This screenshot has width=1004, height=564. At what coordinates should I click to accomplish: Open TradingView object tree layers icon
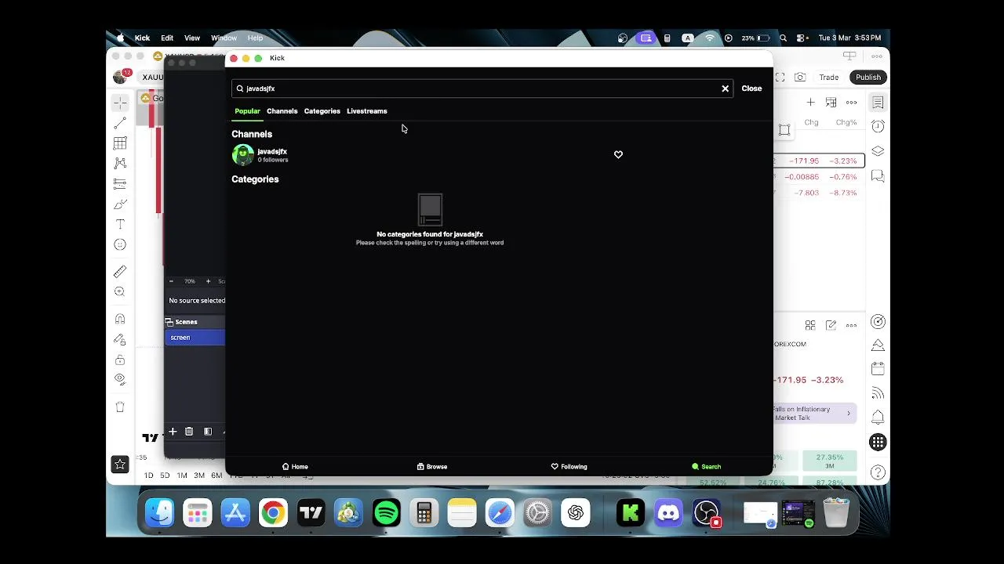(x=878, y=151)
